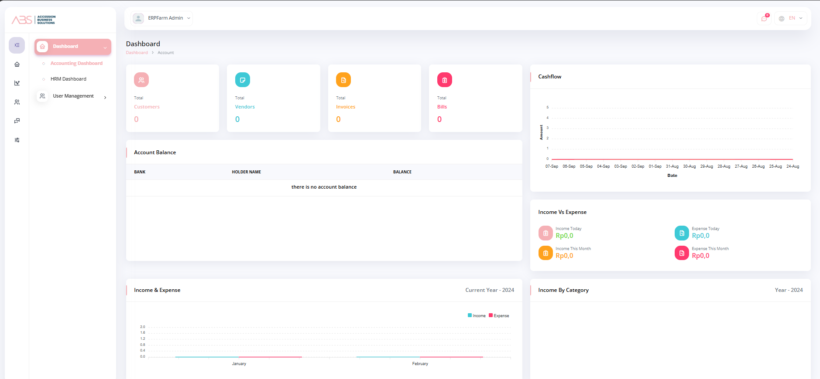Click the settings sliders icon in the sidebar
Screen dimensions: 820x379
click(17, 140)
